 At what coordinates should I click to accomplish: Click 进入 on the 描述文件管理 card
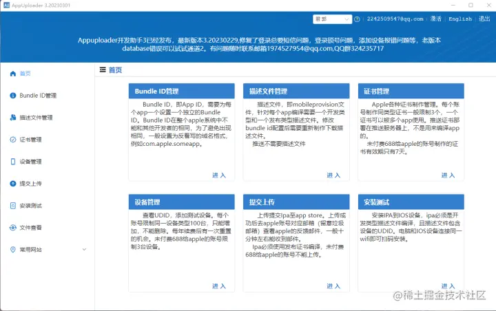[333, 175]
